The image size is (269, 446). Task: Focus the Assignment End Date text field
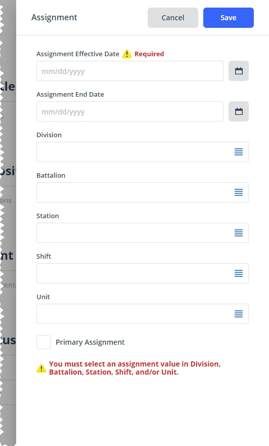click(130, 111)
